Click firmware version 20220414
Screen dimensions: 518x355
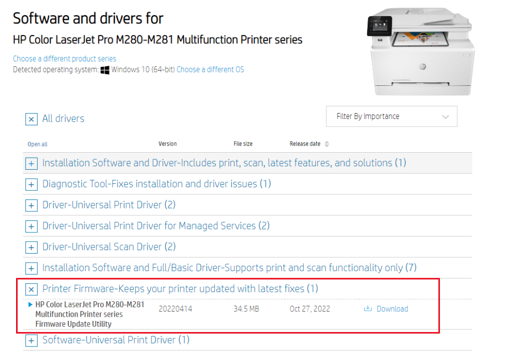(176, 309)
